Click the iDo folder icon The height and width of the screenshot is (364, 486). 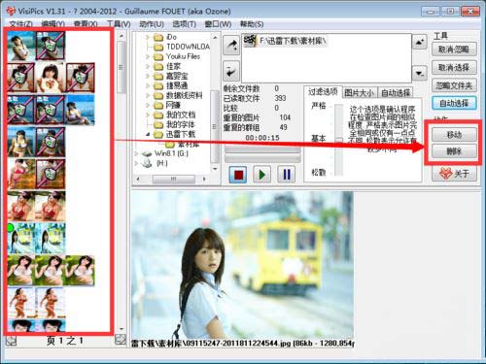pyautogui.click(x=158, y=38)
